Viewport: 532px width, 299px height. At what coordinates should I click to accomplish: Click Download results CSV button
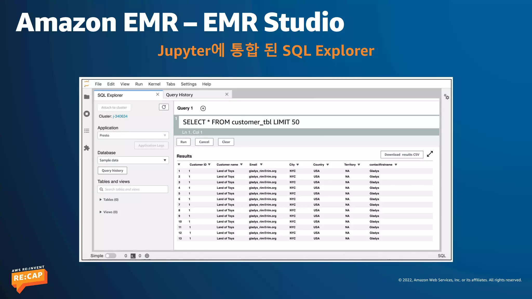(402, 154)
